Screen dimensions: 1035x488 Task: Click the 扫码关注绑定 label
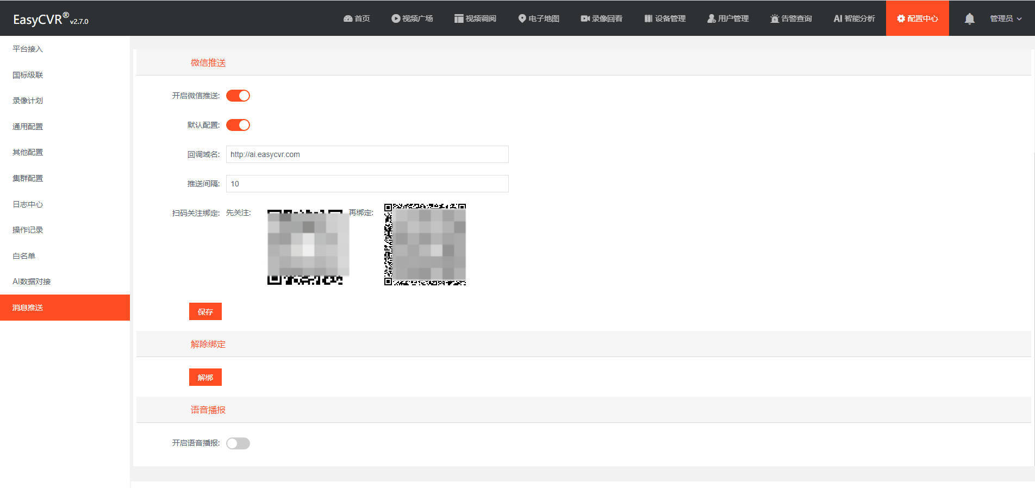[x=196, y=213]
